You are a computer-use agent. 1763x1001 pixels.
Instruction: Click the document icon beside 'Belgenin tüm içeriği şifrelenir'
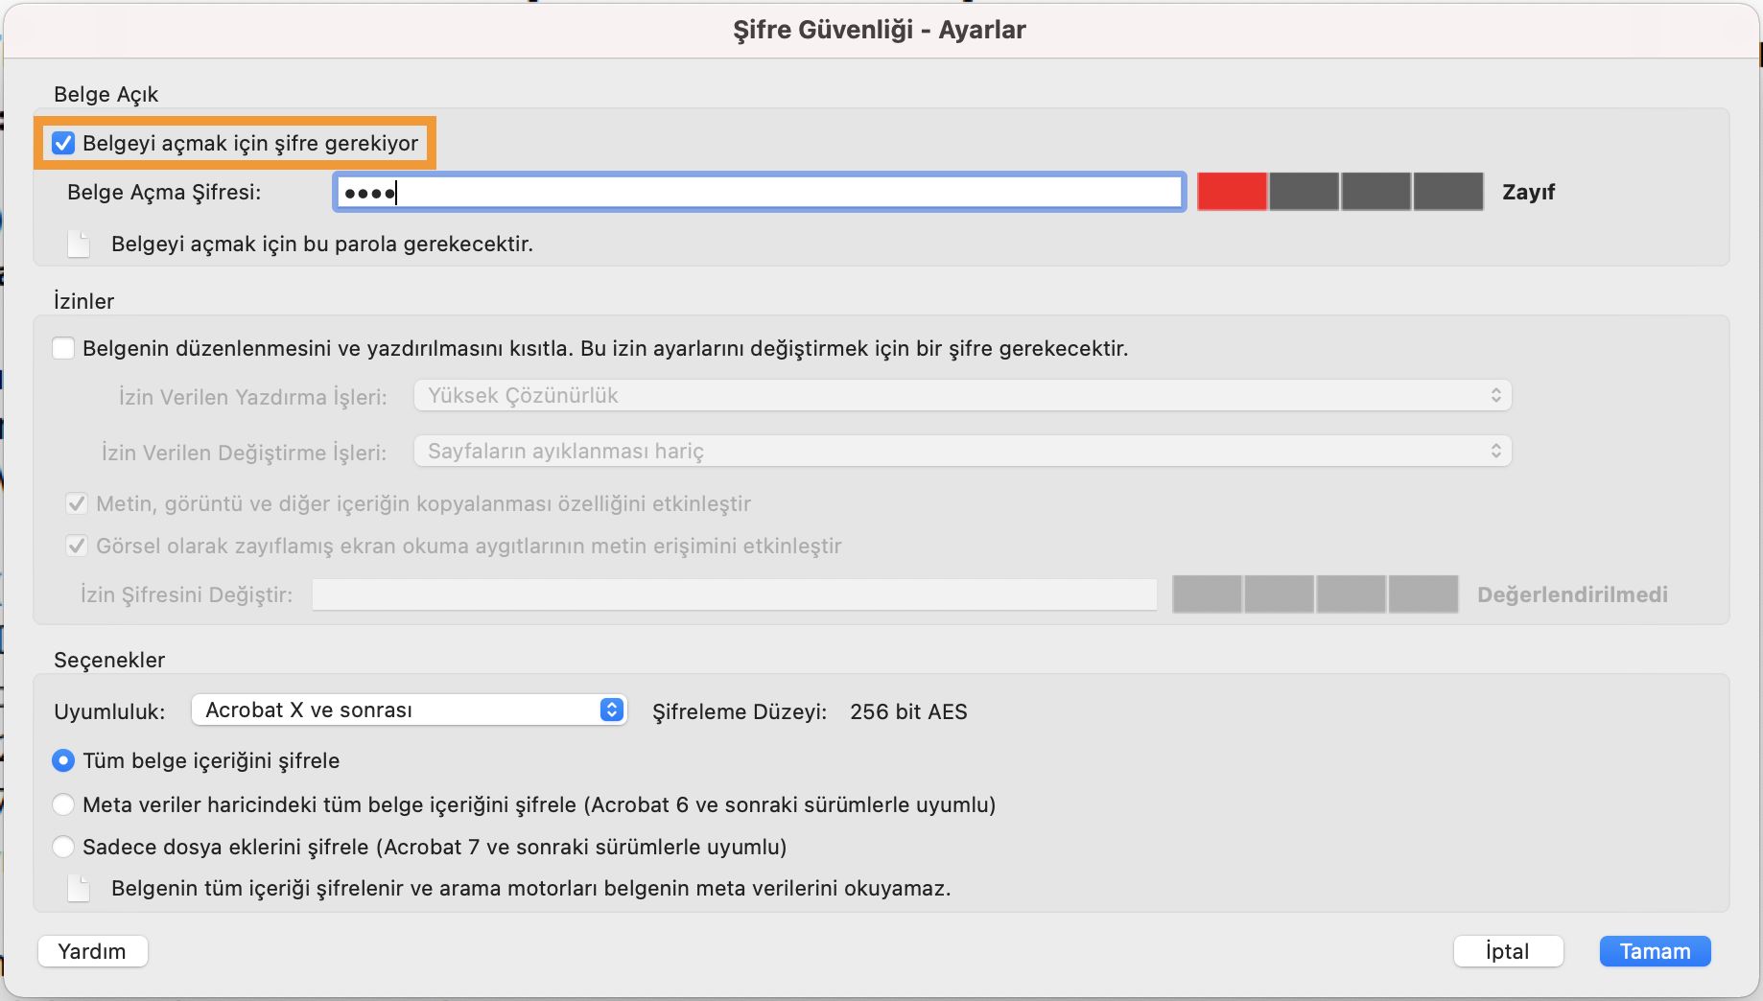point(79,888)
